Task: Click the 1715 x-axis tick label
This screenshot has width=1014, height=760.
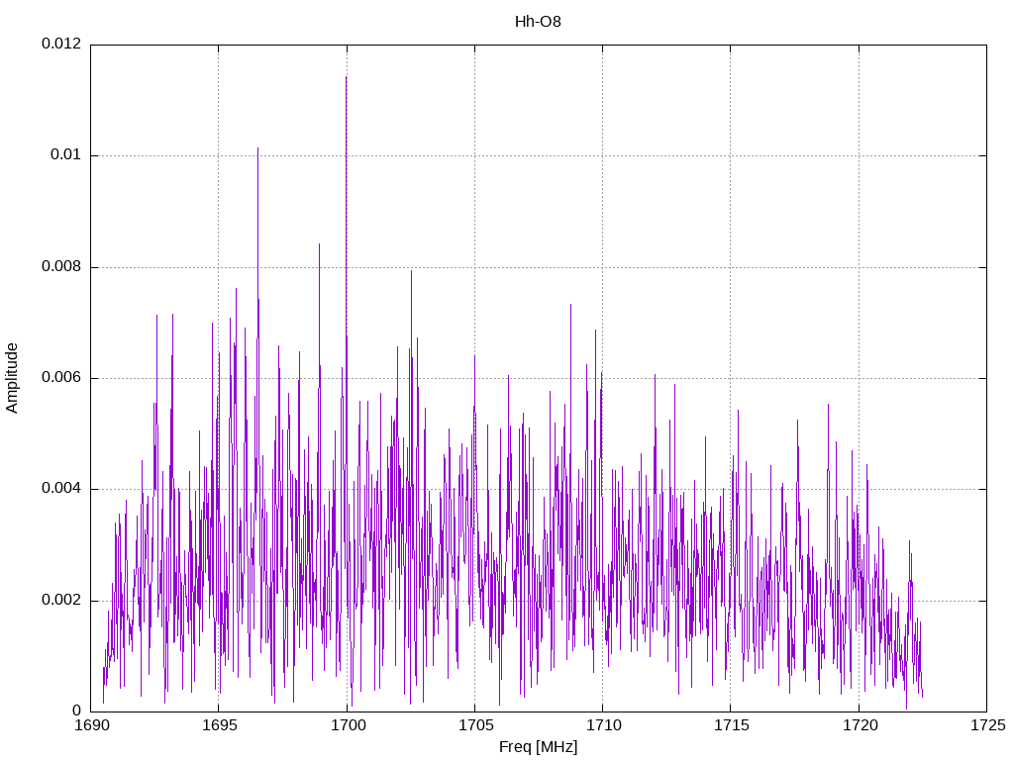Action: tap(732, 725)
